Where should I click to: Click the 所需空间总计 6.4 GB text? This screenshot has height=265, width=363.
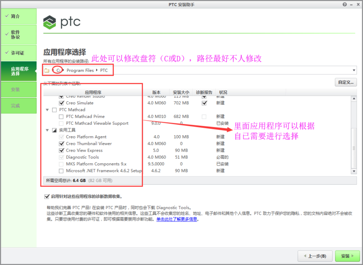(x=66, y=181)
